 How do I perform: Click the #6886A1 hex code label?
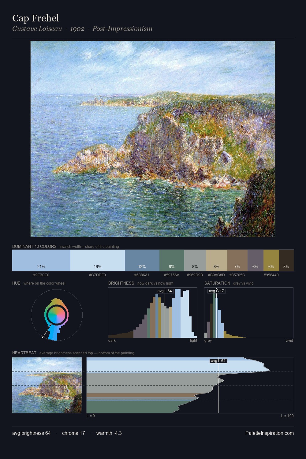pyautogui.click(x=142, y=275)
